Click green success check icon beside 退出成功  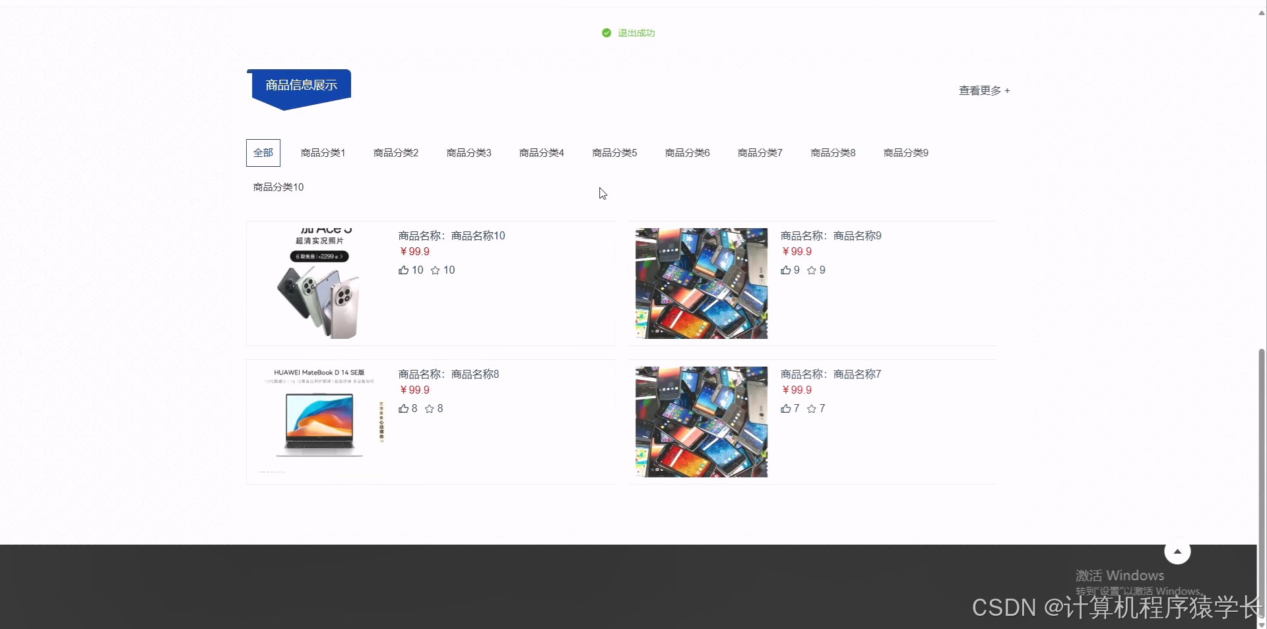pyautogui.click(x=606, y=32)
